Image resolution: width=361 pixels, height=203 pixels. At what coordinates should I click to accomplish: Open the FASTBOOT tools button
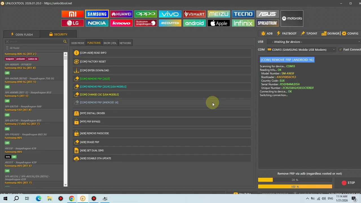287,34
